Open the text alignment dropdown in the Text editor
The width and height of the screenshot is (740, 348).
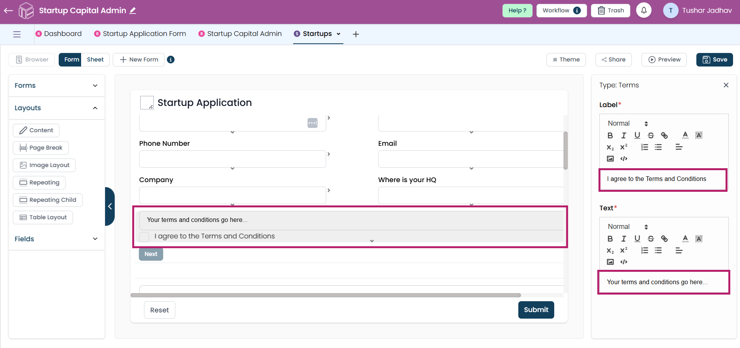click(679, 251)
